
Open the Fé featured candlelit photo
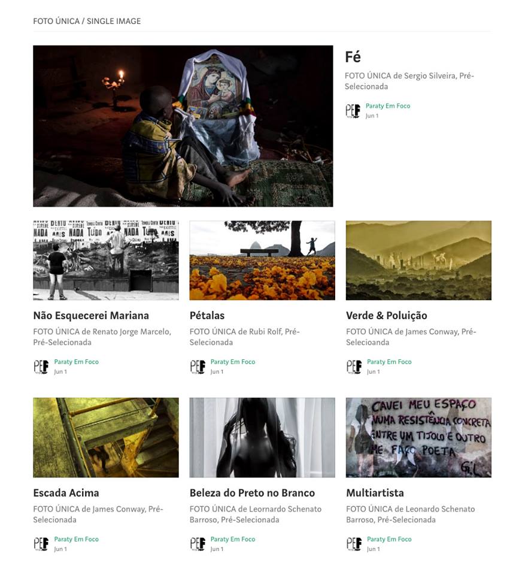[183, 126]
